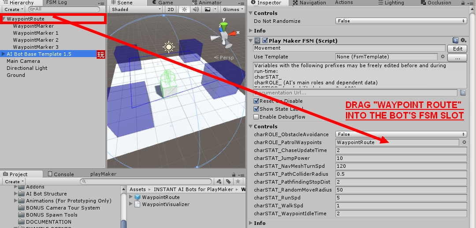Select the Directional Light sun gizmo in scene
The image size is (476, 228).
coord(168,47)
